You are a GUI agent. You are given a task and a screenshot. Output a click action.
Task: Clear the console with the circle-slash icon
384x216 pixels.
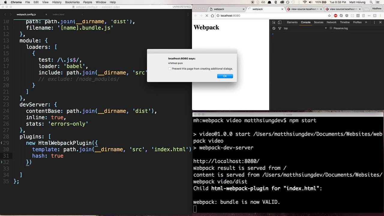pos(274,28)
